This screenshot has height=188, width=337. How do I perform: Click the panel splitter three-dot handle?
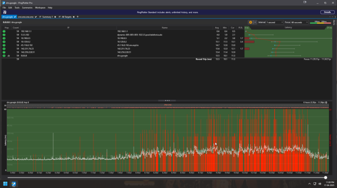pos(167,101)
